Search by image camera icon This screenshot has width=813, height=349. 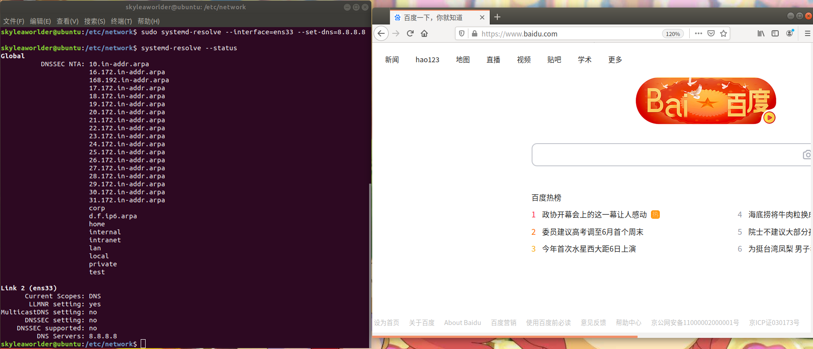pos(807,155)
